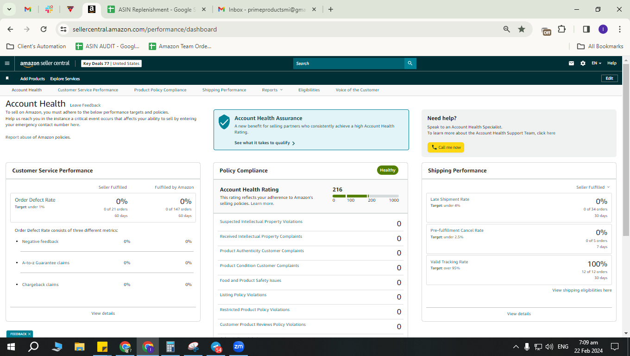Open the Key Deals 77 account switcher

(112, 64)
